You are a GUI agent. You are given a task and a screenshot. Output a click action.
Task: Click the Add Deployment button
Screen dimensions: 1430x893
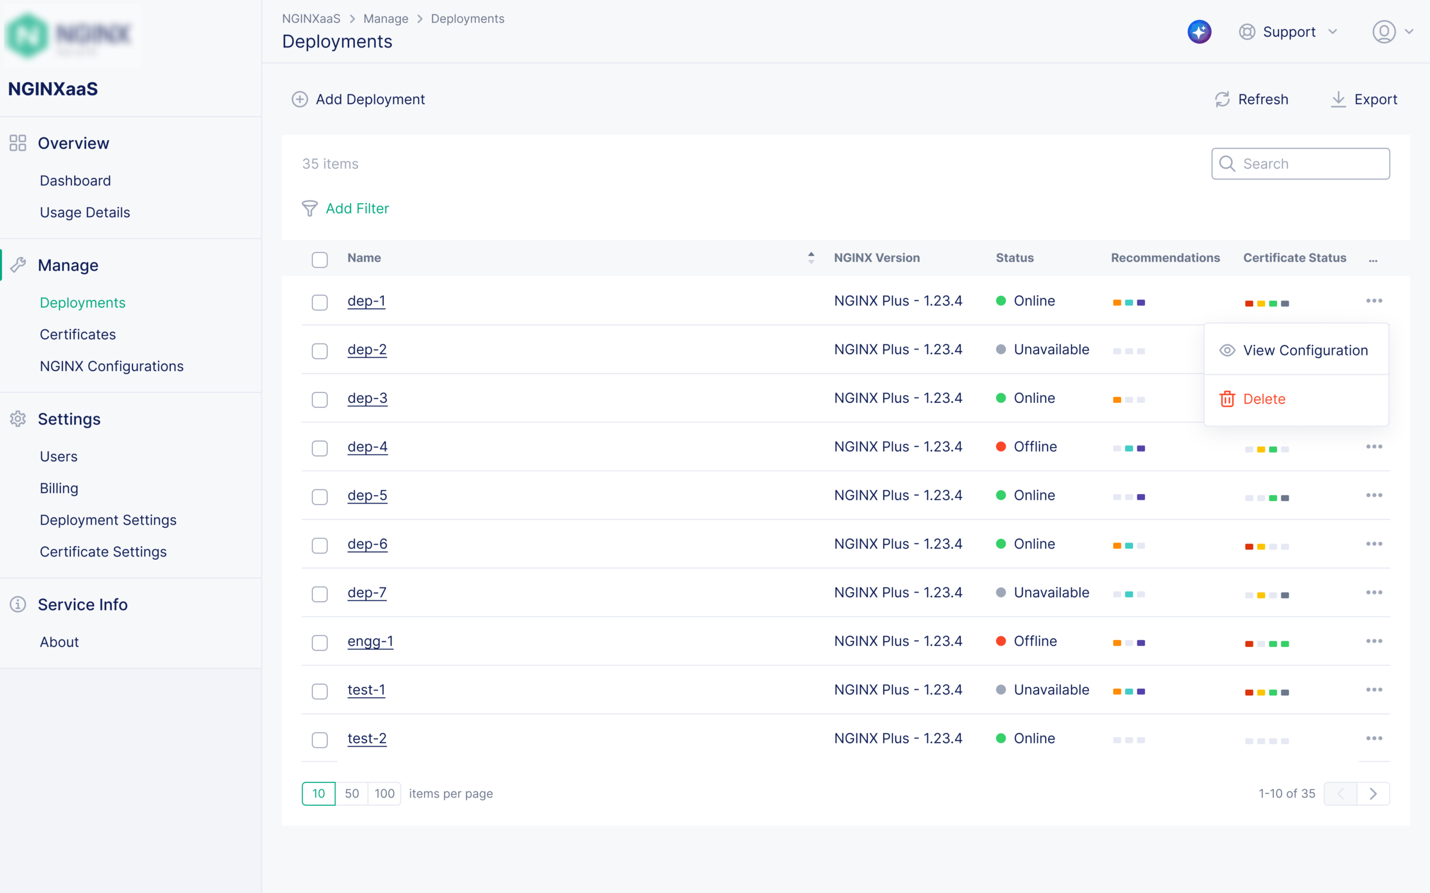click(357, 99)
